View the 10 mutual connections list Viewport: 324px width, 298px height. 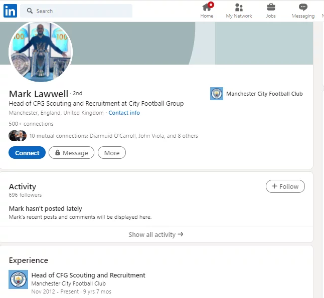click(113, 136)
